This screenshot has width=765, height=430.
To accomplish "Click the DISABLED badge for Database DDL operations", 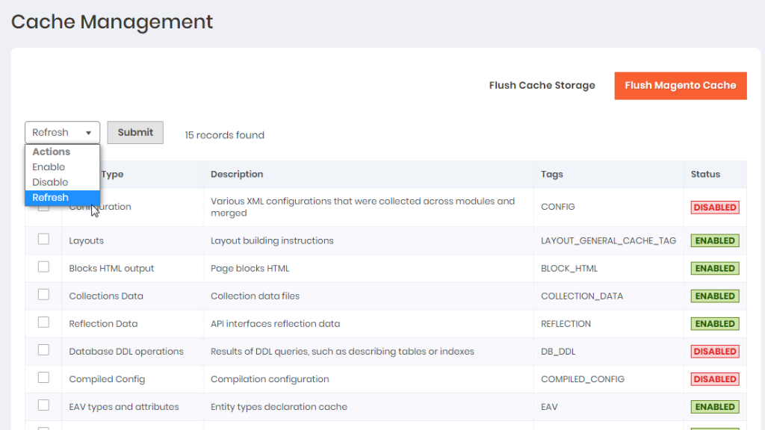I will tap(715, 351).
